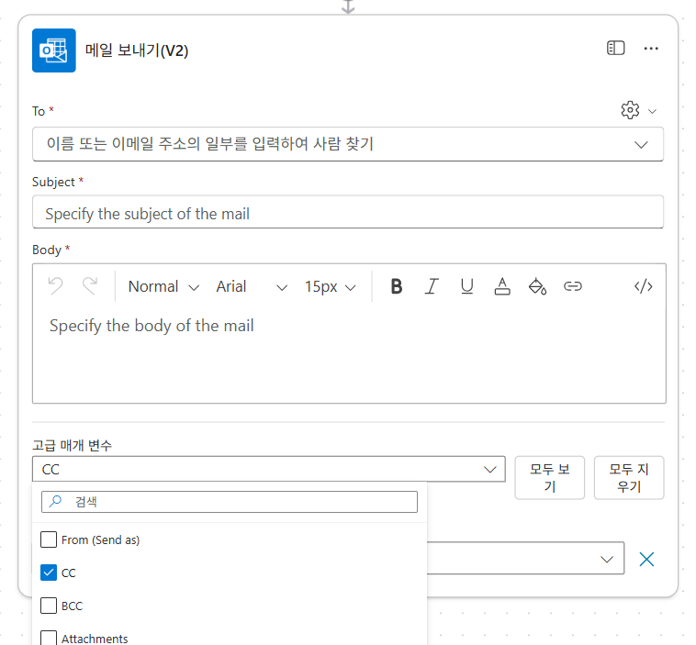This screenshot has height=645, width=696.
Task: Insert a hyperlink in the body
Action: (573, 286)
